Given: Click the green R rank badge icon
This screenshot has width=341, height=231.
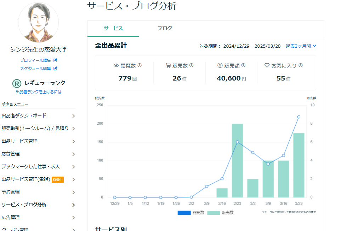Looking at the screenshot, I should (17, 83).
